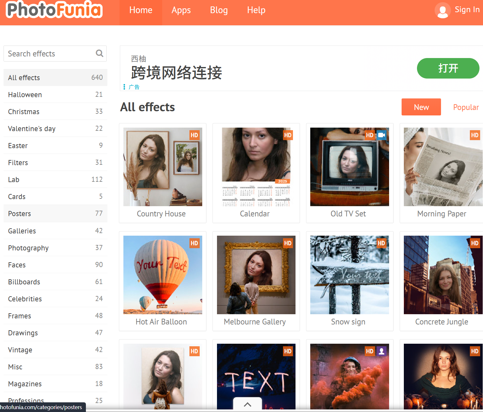The height and width of the screenshot is (412, 483).
Task: Click the scroll-to-top chevron arrow
Action: tap(247, 404)
